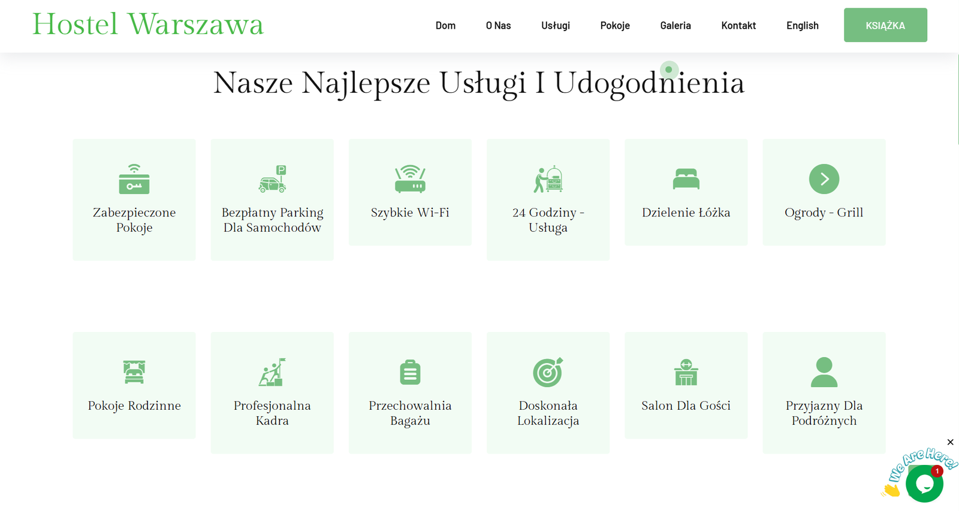Click the secured rooms key icon
Screen dimensions: 959x511
coord(134,179)
